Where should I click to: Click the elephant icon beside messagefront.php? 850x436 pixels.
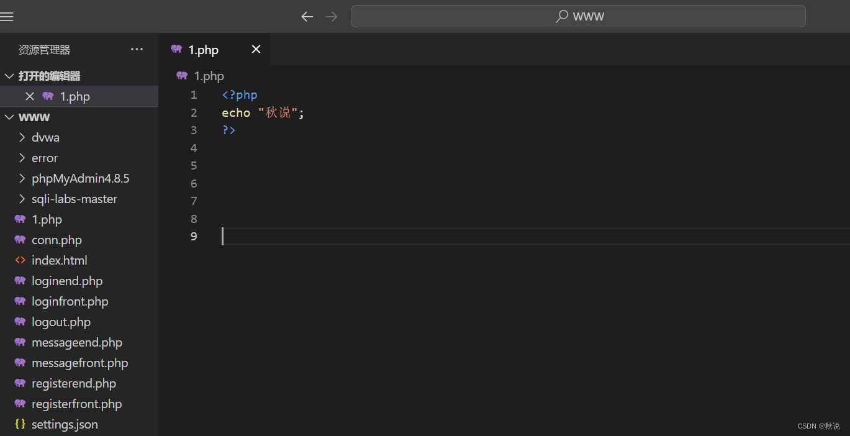click(x=20, y=363)
